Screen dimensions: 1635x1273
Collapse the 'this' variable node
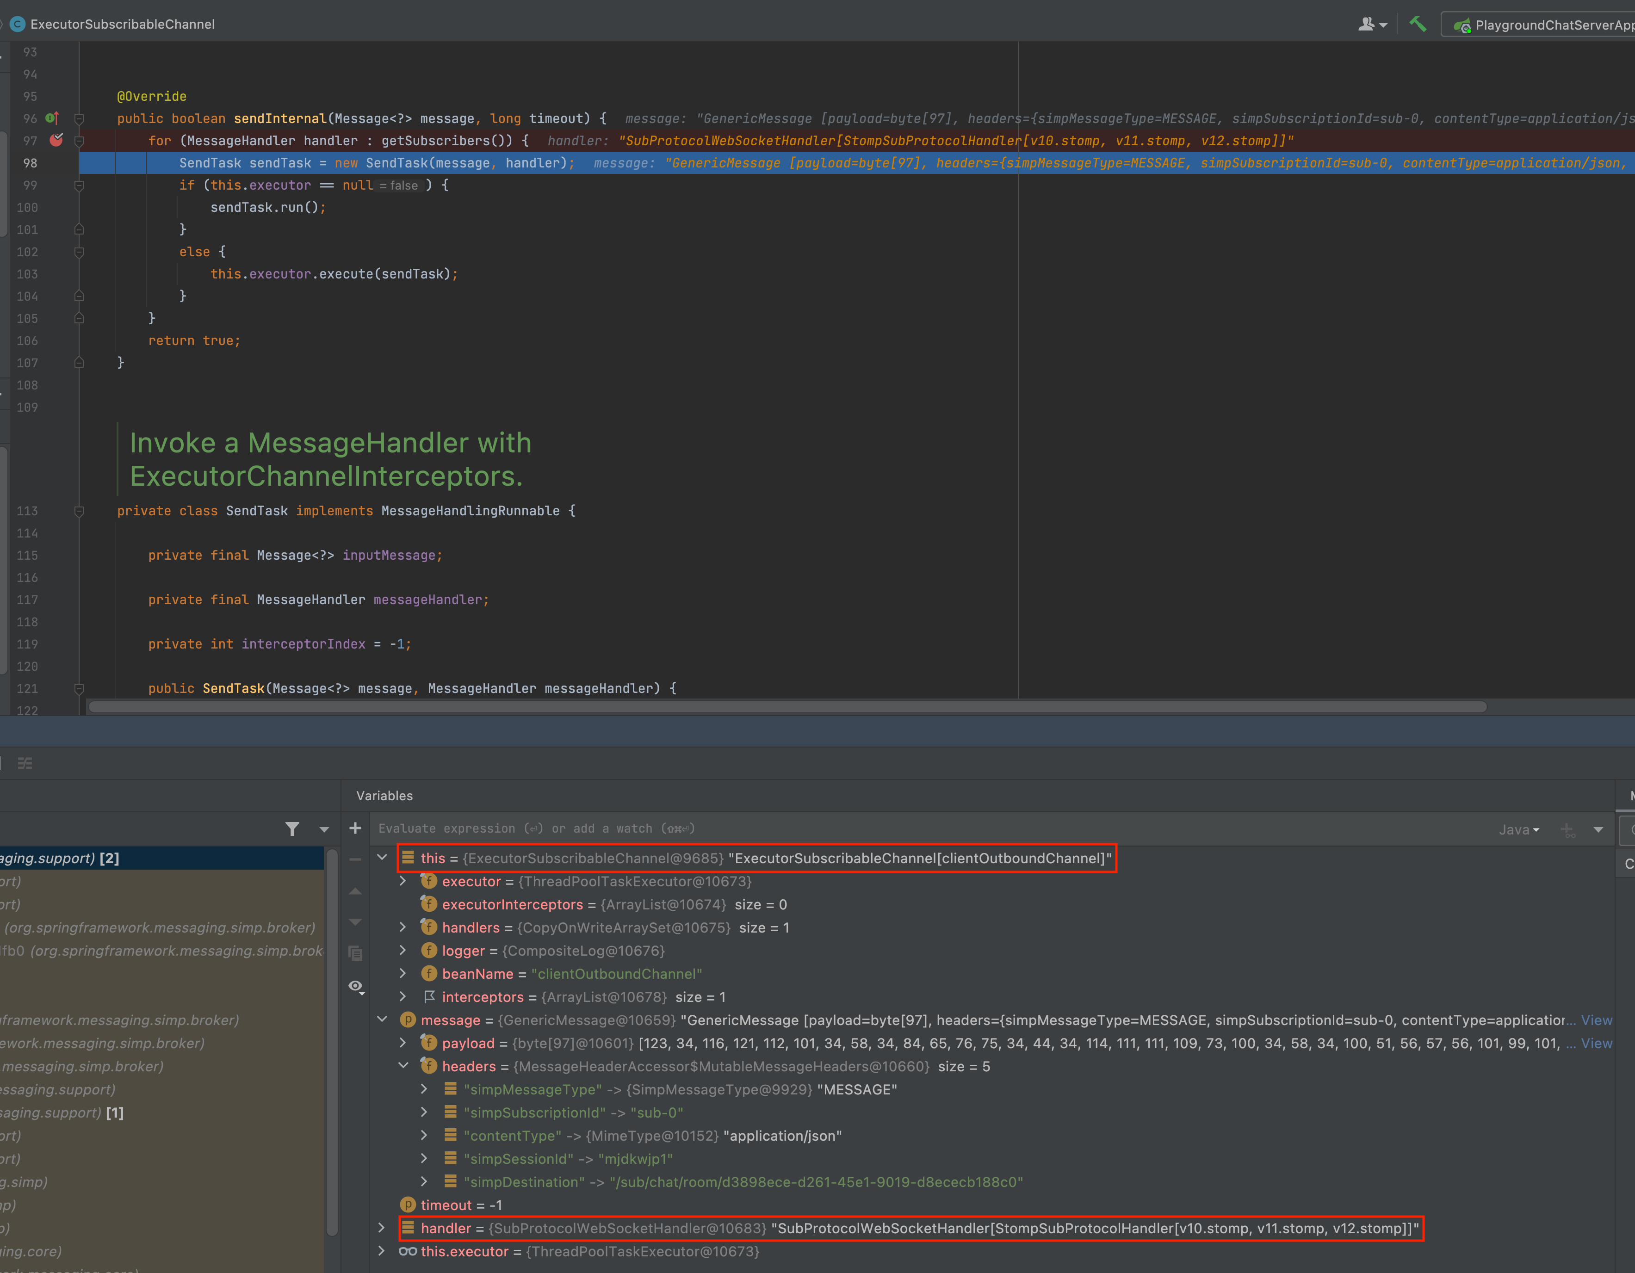383,858
